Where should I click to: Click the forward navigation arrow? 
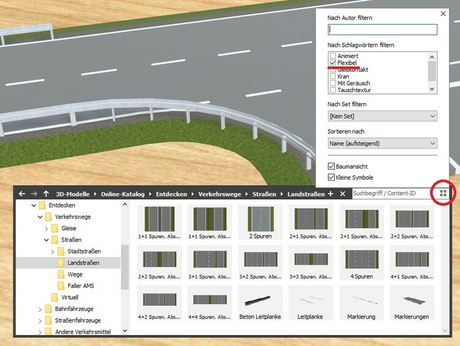34,194
